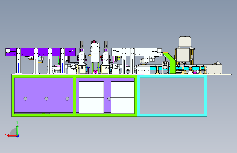Select the white overhead beam on the right
Viewport: 237px width, 153px height.
coord(137,52)
